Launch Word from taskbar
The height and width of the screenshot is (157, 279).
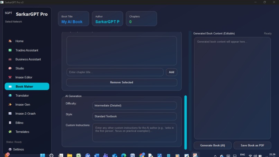coord(97,155)
